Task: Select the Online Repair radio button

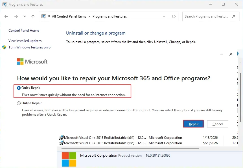Action: pyautogui.click(x=19, y=103)
